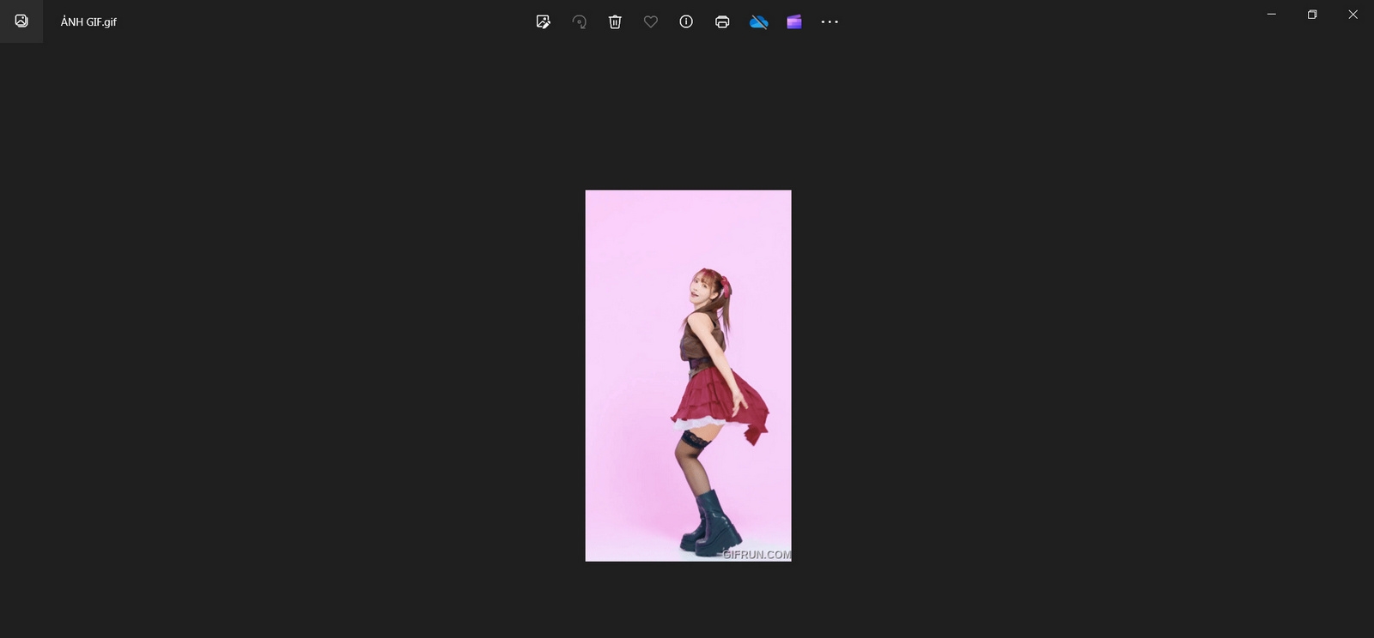The width and height of the screenshot is (1374, 638).
Task: Open the Clipchamp video editor icon
Action: (794, 21)
